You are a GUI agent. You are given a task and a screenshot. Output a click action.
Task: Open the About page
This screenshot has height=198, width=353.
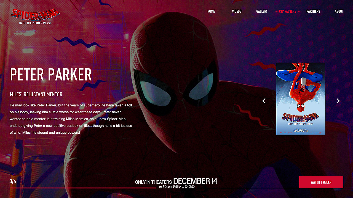point(339,11)
